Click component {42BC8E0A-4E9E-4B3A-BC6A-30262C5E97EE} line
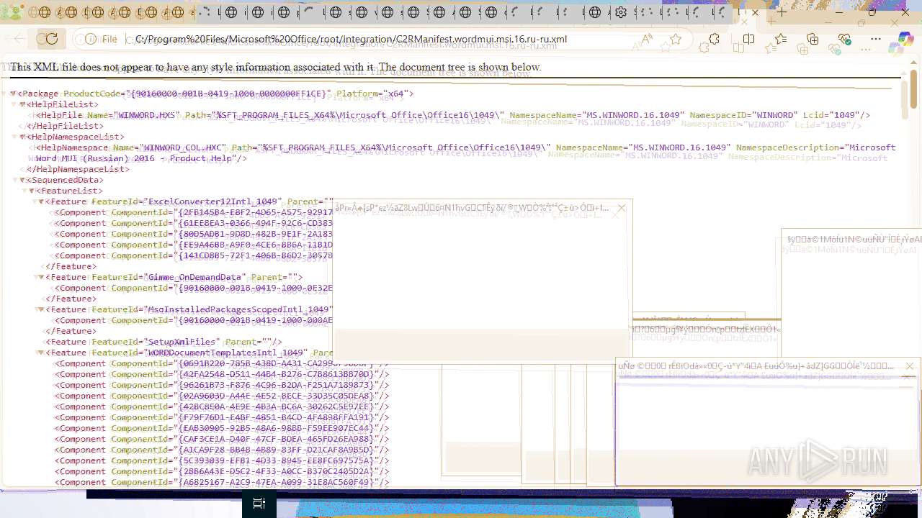The height and width of the screenshot is (518, 922). point(222,406)
